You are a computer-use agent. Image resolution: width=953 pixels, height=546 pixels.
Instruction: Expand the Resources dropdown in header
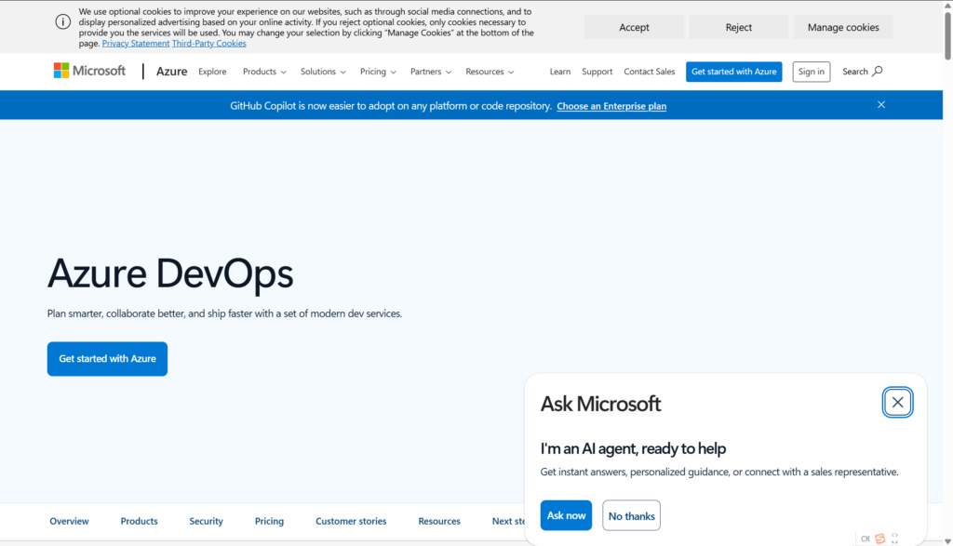[490, 72]
